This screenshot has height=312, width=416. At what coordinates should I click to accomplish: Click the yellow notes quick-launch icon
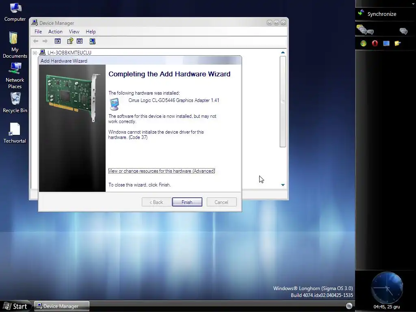click(x=397, y=43)
